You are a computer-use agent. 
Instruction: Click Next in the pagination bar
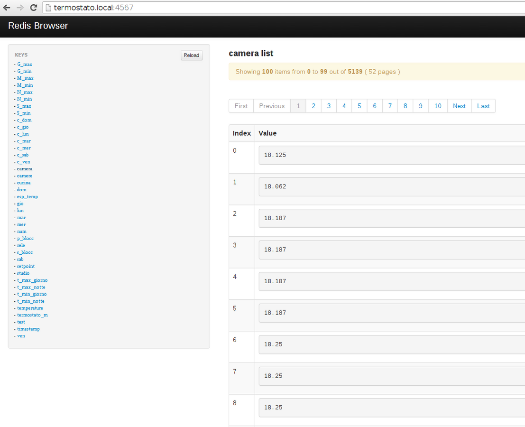pos(459,106)
